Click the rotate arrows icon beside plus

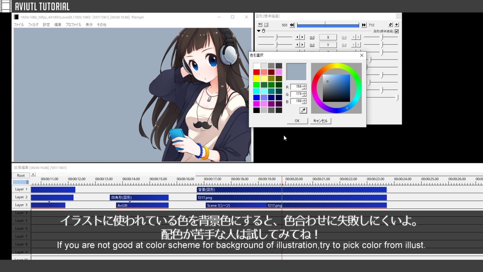tap(391, 25)
